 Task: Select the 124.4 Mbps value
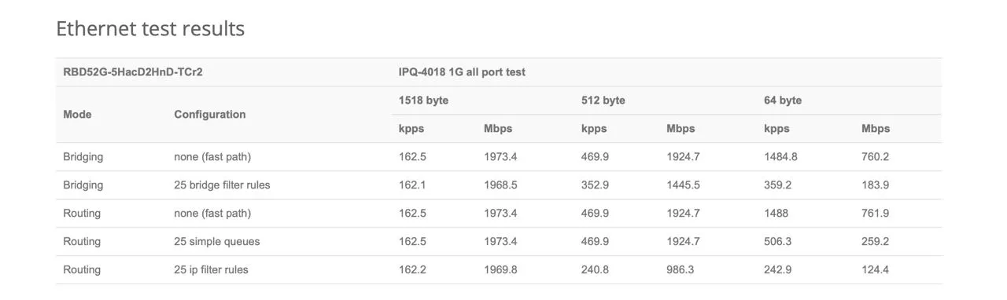click(875, 270)
